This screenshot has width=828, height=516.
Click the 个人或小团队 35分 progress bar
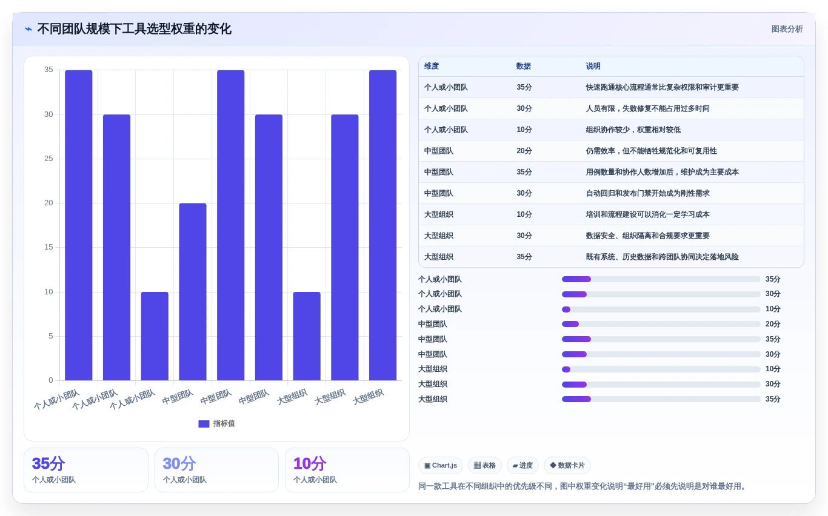pos(661,279)
